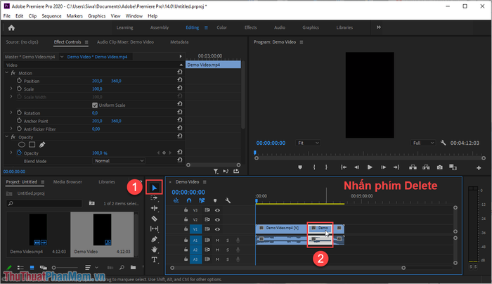This screenshot has width=492, height=284.
Task: Select the Type tool
Action: click(x=154, y=259)
